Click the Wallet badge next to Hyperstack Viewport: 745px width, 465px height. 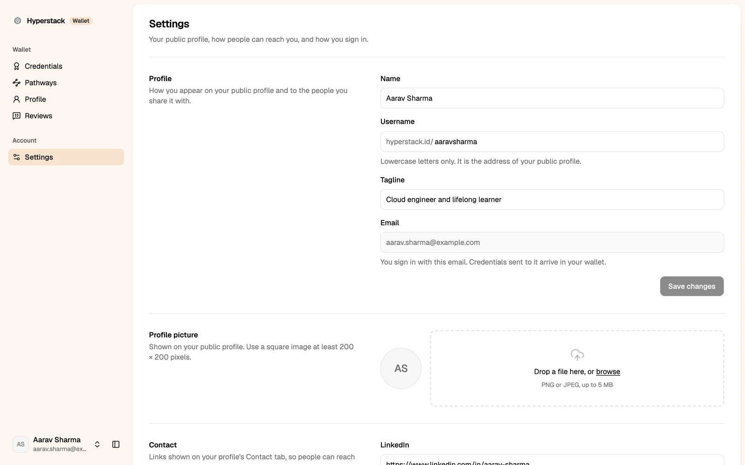(x=81, y=20)
